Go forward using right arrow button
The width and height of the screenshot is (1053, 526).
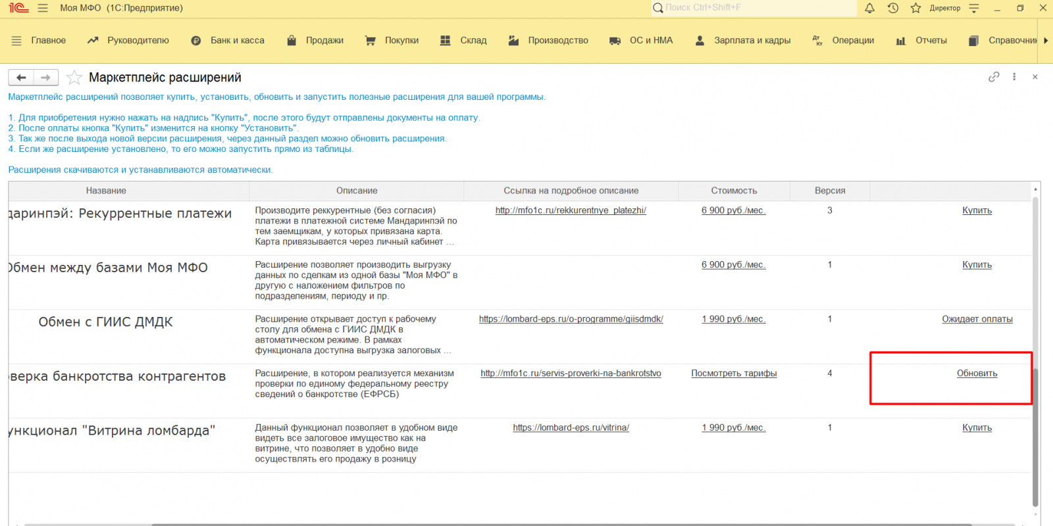coord(46,78)
